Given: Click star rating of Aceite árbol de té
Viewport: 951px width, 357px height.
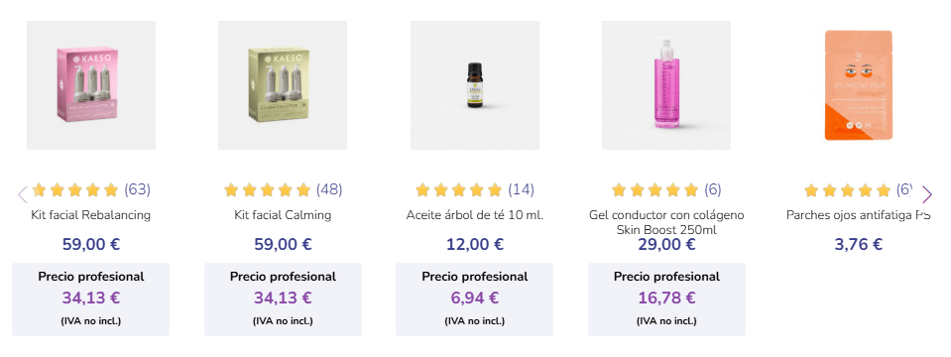Looking at the screenshot, I should 459,190.
